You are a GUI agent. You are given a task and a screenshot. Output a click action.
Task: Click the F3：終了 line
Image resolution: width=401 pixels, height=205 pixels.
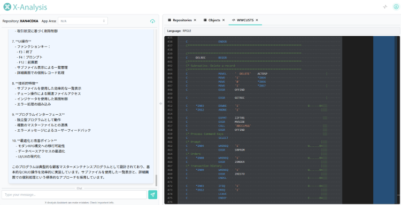point(25,52)
